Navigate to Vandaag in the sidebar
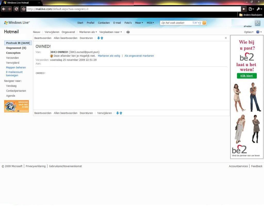 11,86
